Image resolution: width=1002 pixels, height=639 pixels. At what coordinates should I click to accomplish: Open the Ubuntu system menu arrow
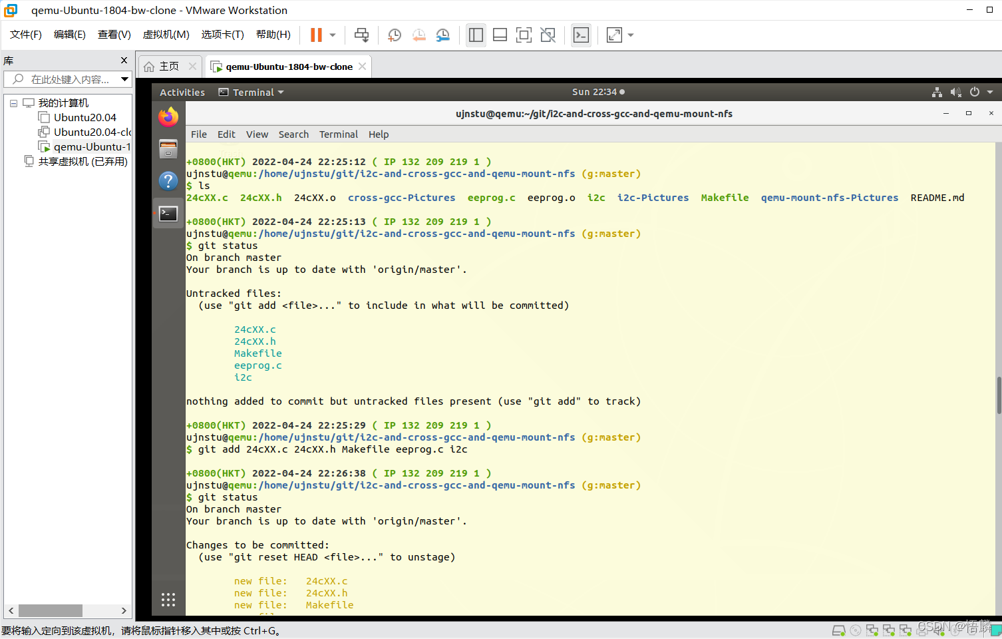[990, 93]
